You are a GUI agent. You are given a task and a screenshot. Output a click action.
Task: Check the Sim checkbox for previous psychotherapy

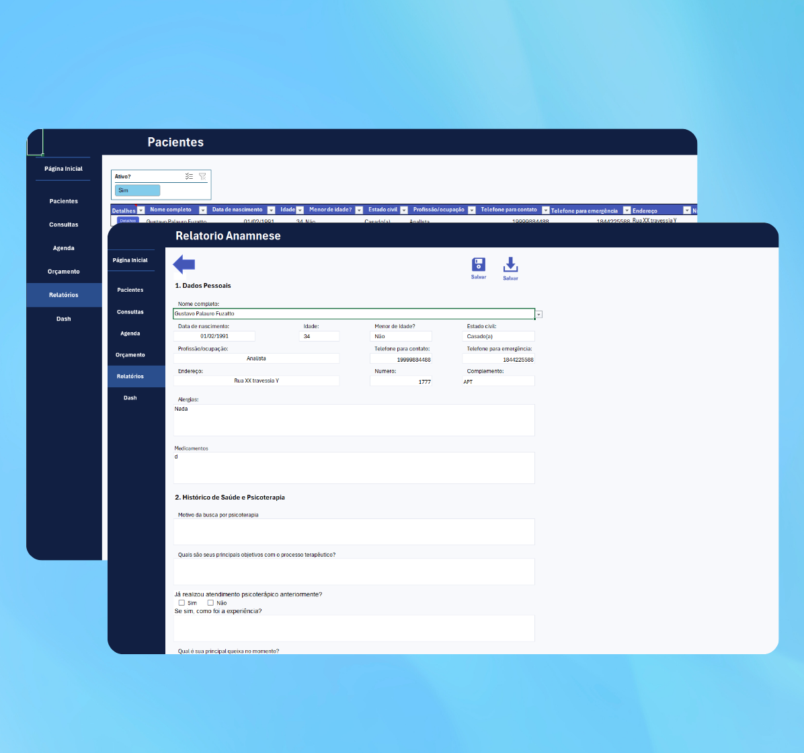(x=182, y=603)
